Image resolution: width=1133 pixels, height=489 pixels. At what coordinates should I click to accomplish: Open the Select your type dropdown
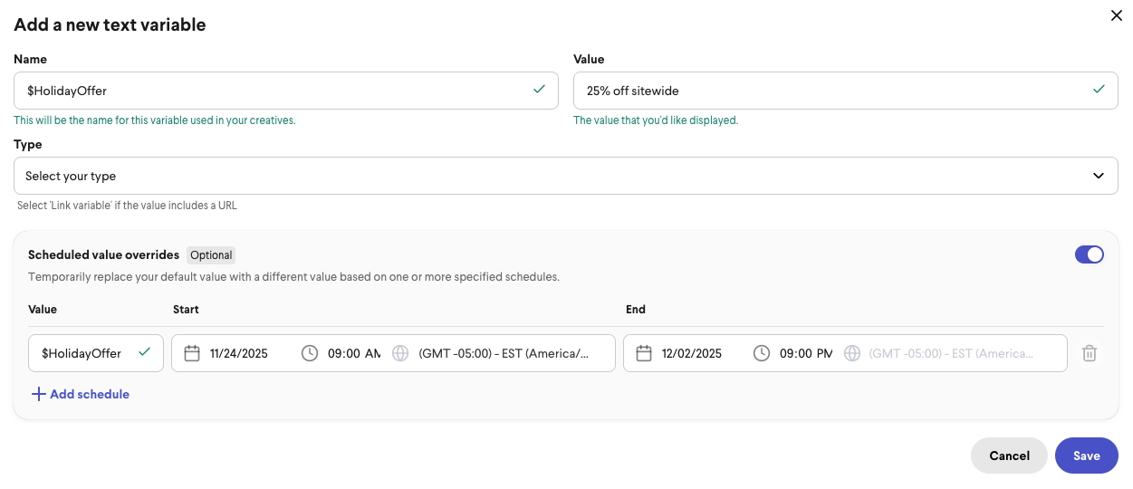566,176
